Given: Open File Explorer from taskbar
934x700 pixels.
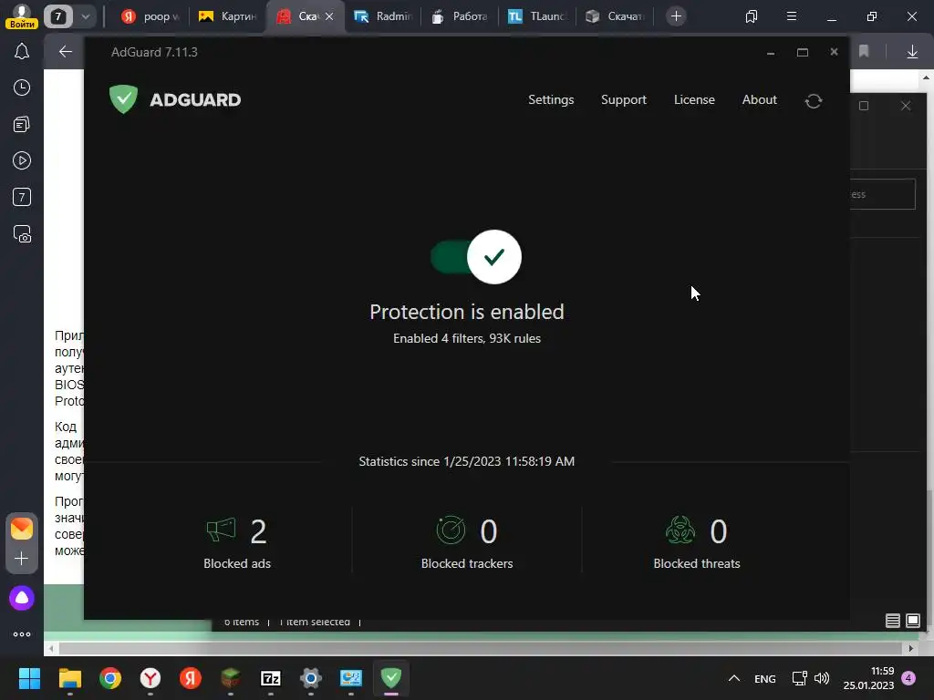Looking at the screenshot, I should click(69, 678).
